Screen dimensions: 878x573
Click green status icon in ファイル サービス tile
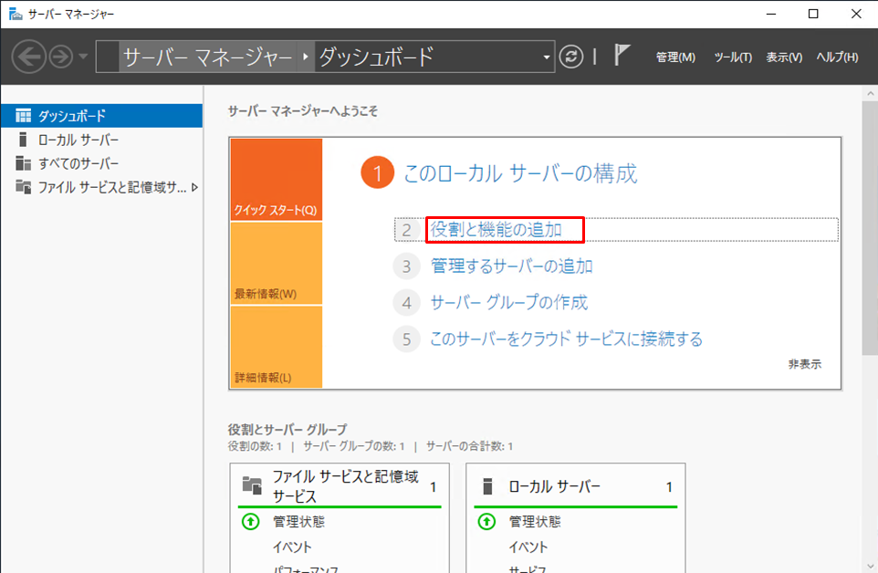pos(251,522)
